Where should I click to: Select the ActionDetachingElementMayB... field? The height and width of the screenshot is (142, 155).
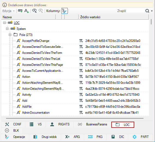pos(43,89)
